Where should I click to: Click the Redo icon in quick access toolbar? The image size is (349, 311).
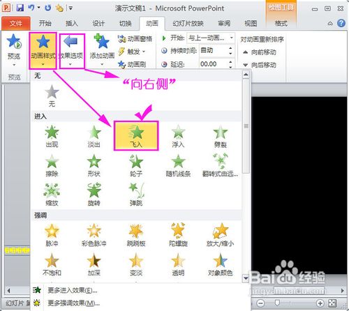coord(48,8)
